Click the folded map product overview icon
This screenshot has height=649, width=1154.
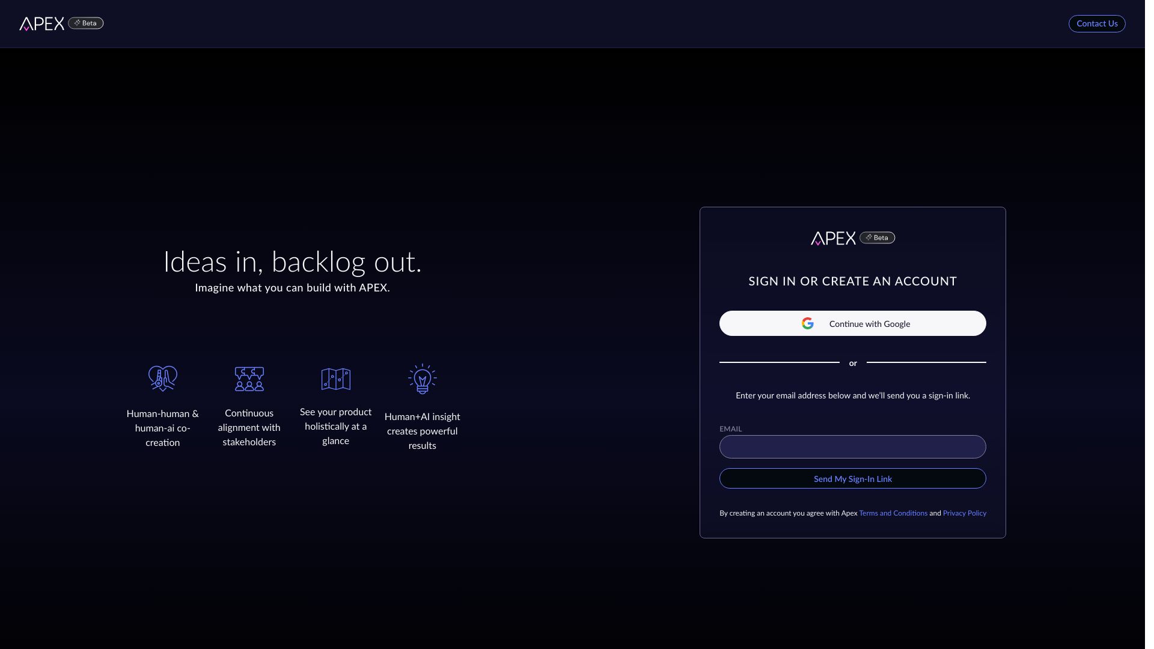click(x=335, y=379)
